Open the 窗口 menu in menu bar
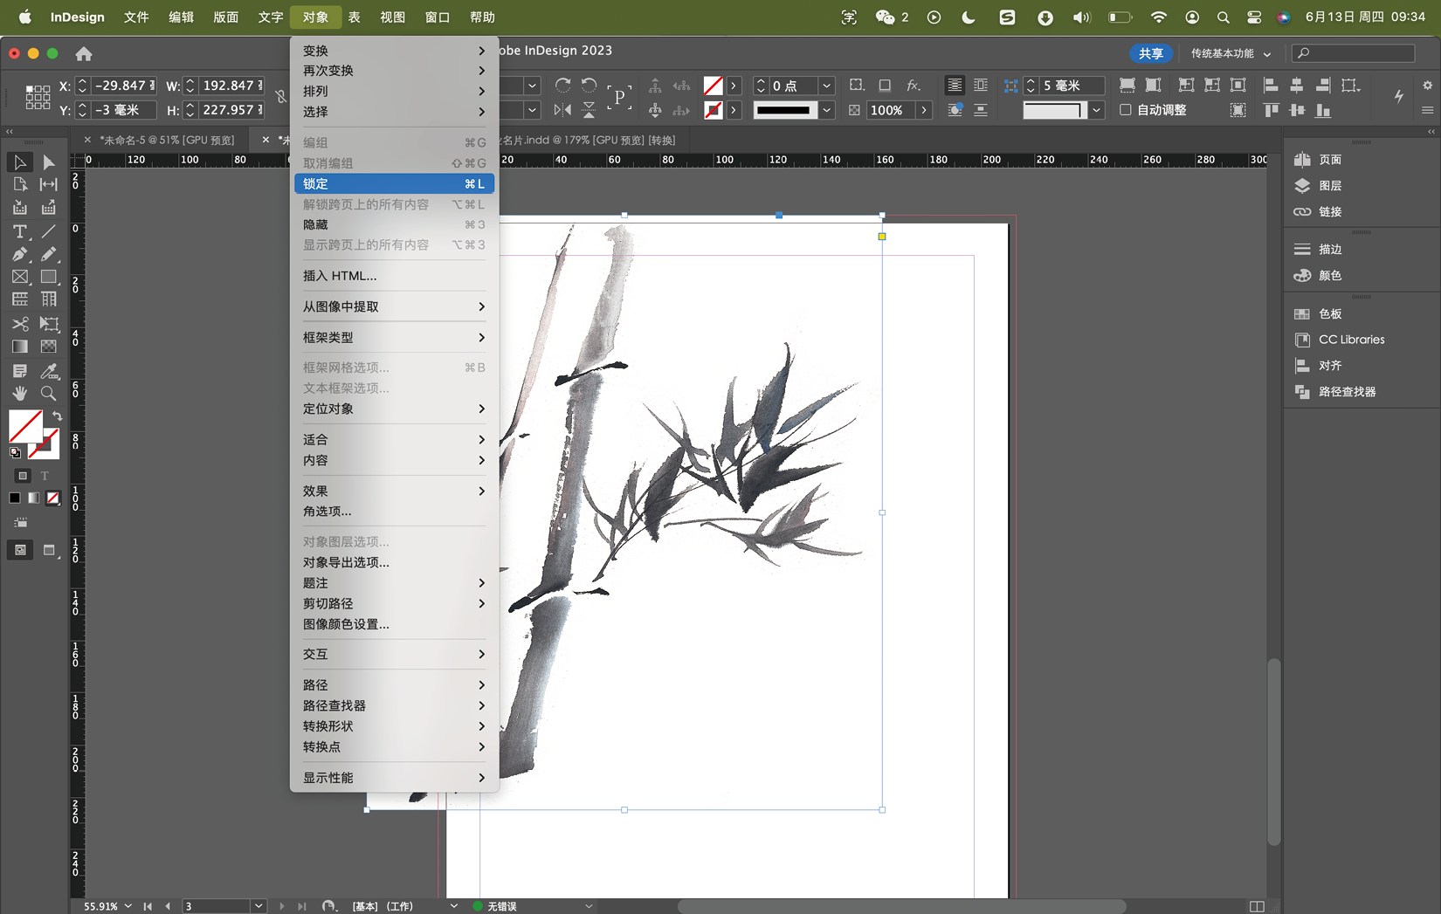This screenshot has width=1441, height=914. pyautogui.click(x=437, y=17)
